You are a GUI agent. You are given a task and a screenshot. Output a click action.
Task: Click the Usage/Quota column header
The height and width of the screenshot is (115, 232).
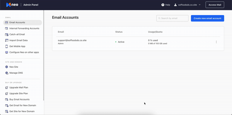point(155,32)
